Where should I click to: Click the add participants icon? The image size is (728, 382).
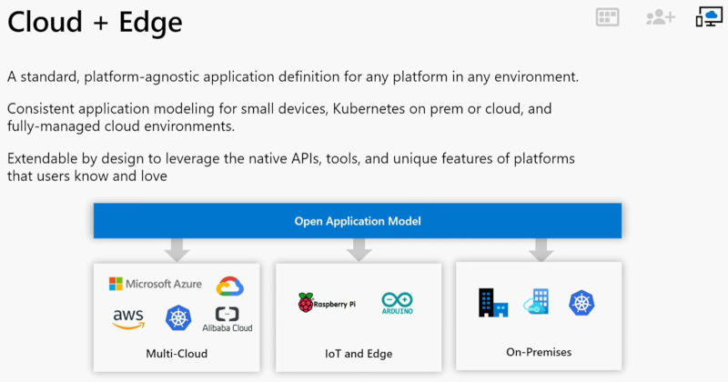click(x=661, y=17)
